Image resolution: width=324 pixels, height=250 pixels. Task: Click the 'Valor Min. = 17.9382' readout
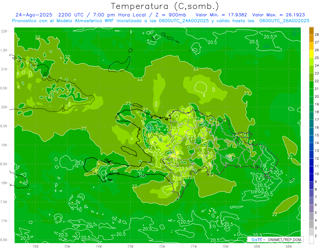221,15
